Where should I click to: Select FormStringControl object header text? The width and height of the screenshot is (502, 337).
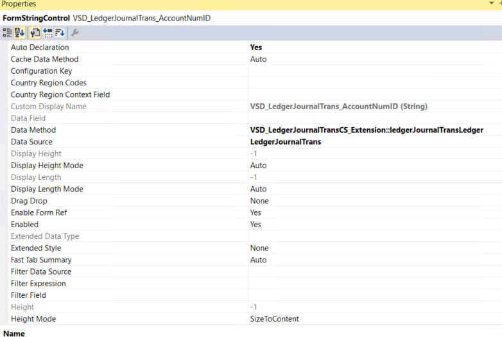coord(36,18)
